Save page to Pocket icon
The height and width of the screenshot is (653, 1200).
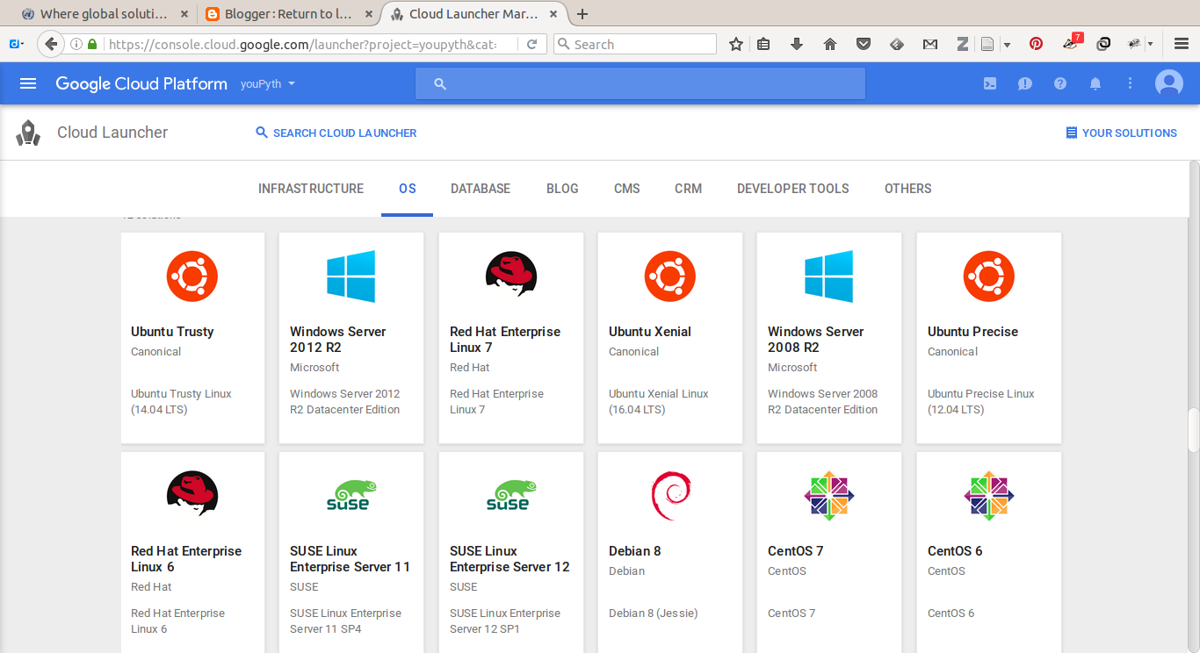click(x=864, y=44)
